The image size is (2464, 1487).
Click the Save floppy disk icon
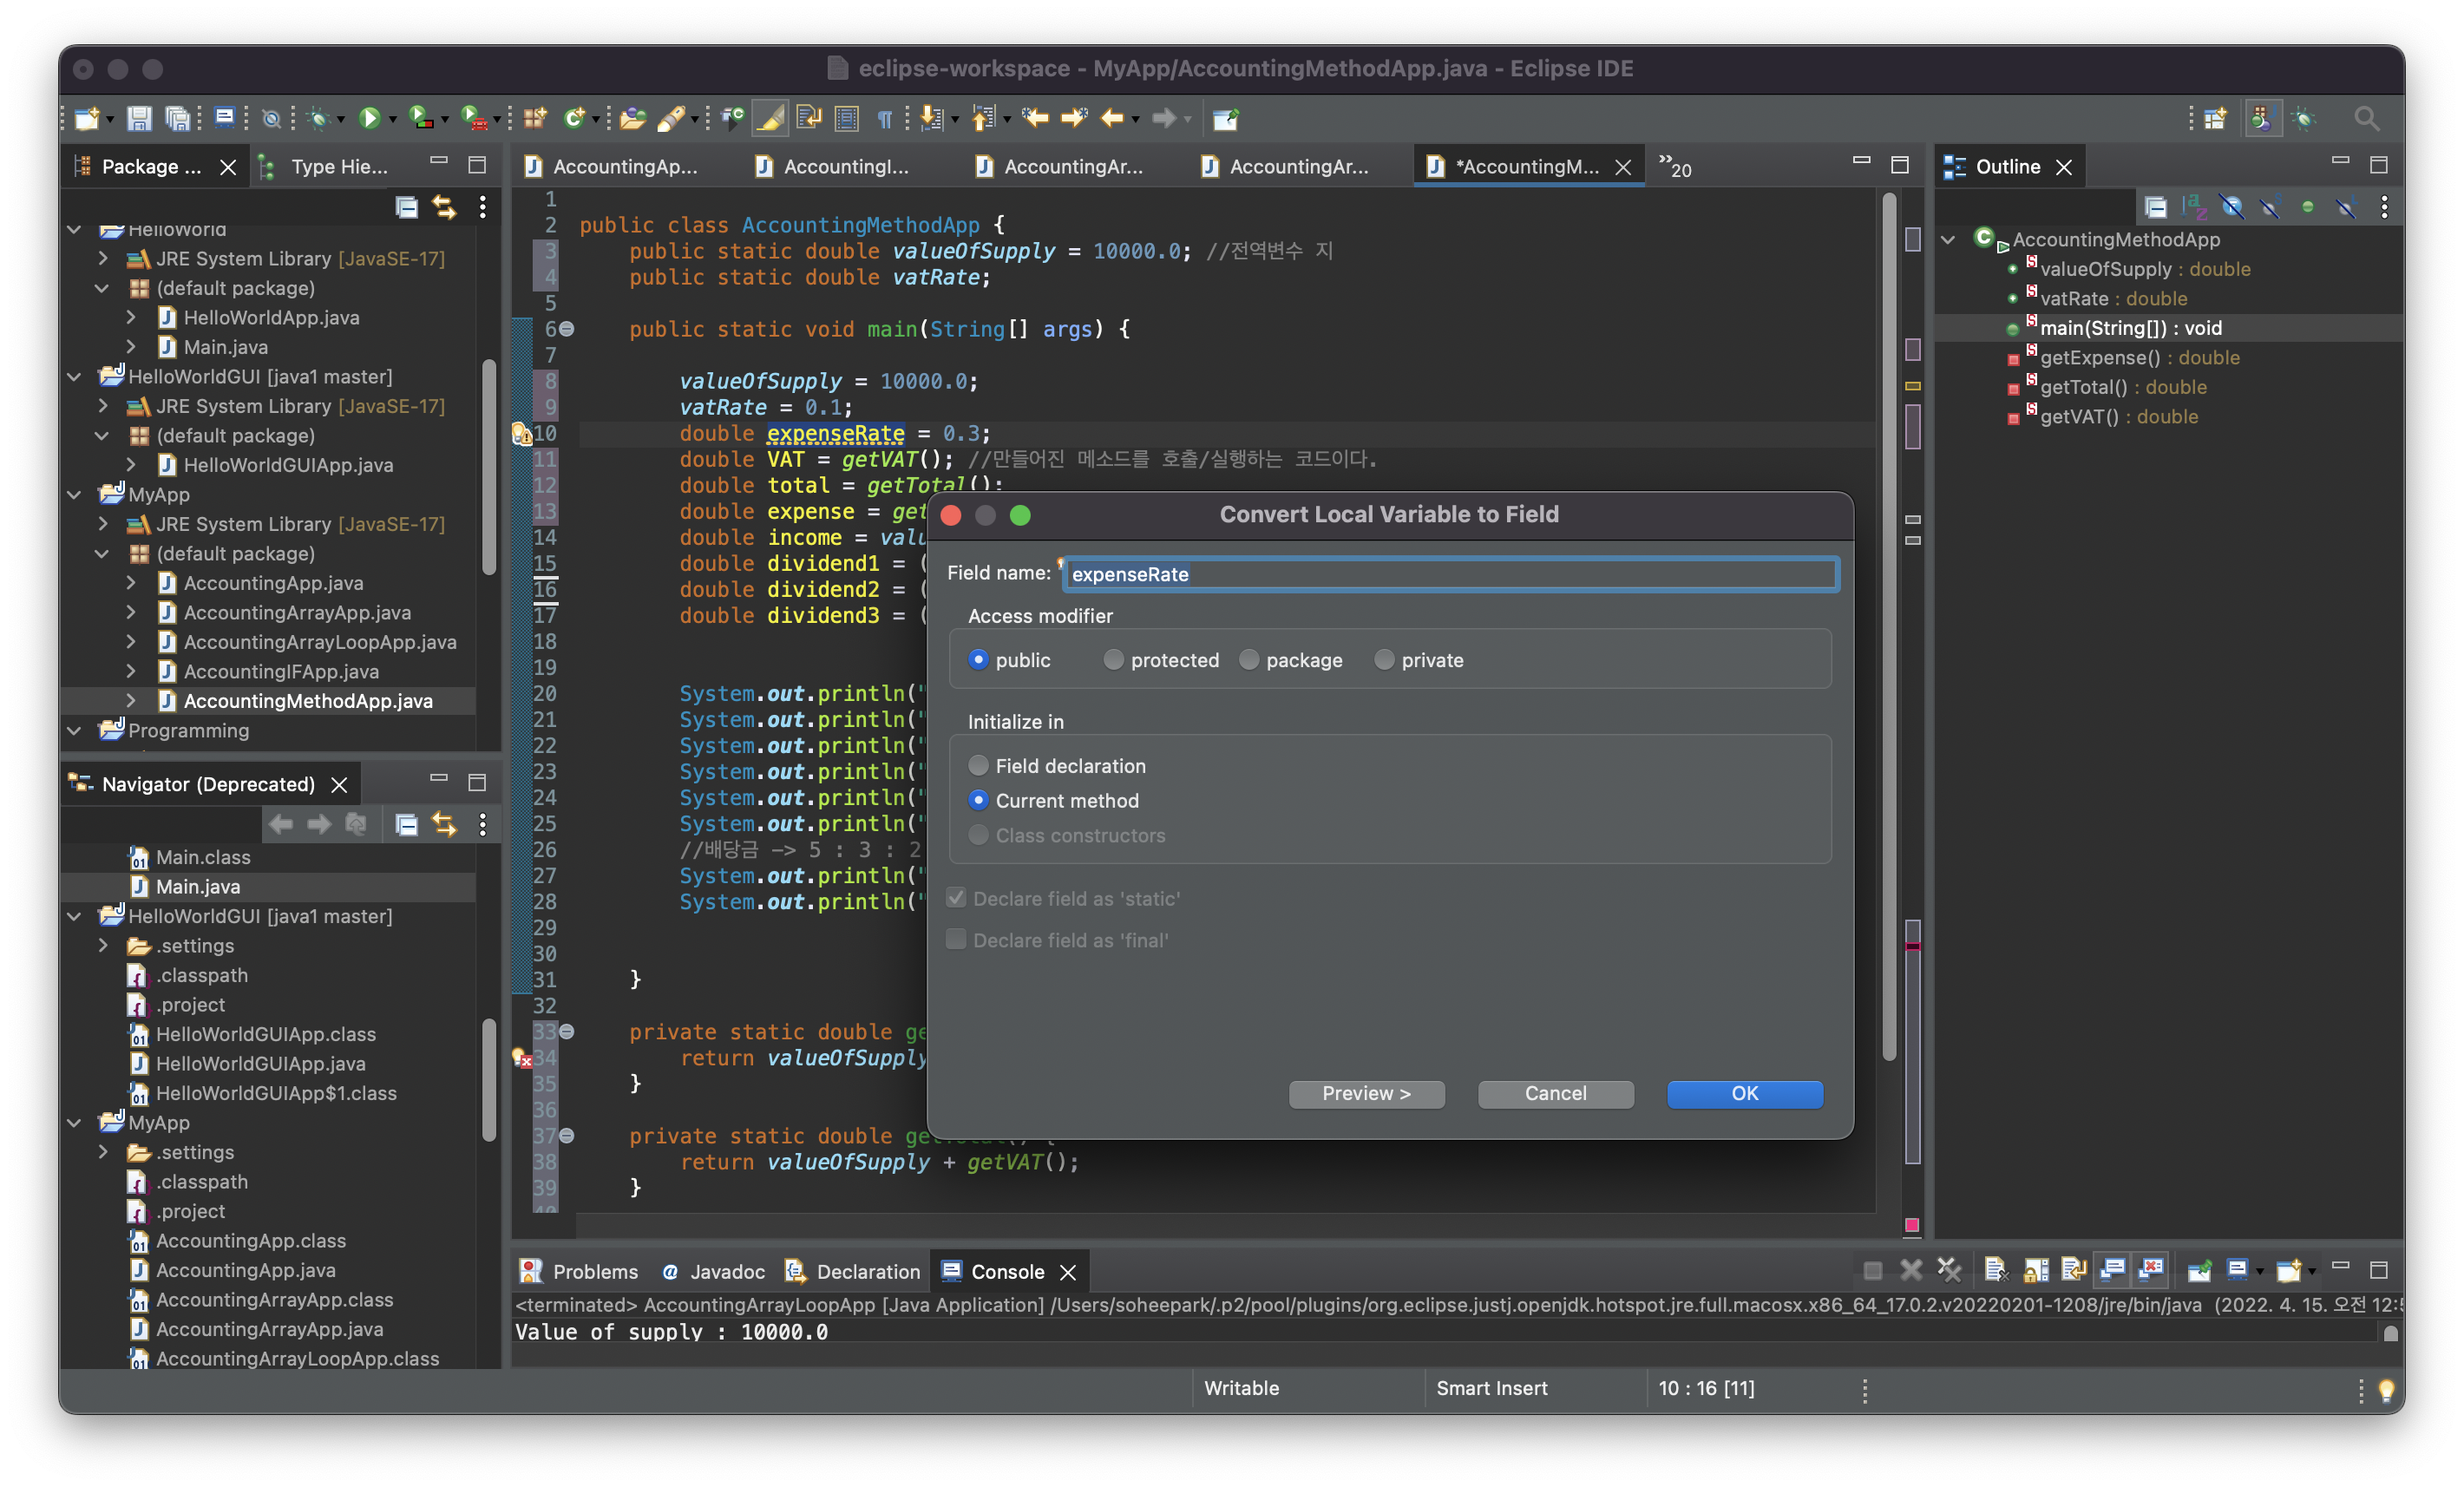(139, 119)
